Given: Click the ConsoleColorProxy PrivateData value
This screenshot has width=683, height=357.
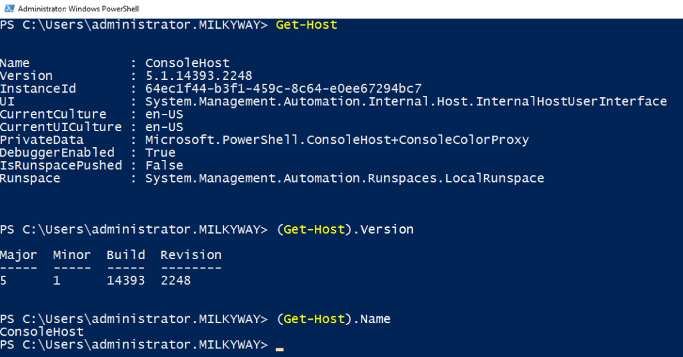Looking at the screenshot, I should 337,140.
